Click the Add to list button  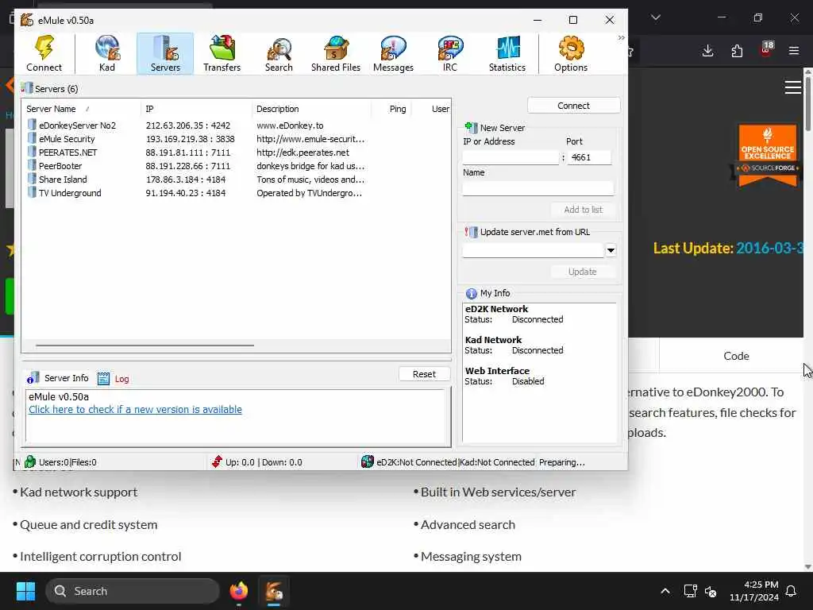583,210
